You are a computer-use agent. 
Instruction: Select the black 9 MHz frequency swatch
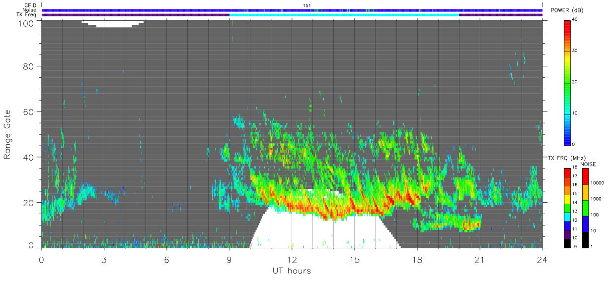[567, 244]
